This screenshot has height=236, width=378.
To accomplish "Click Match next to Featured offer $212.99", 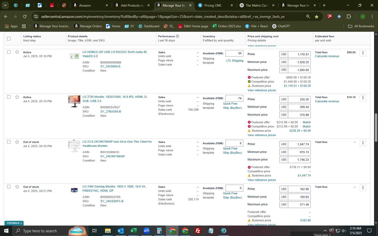I will tap(307, 122).
